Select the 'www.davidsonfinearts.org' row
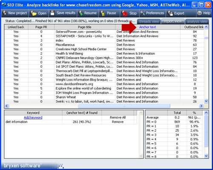 (104, 84)
